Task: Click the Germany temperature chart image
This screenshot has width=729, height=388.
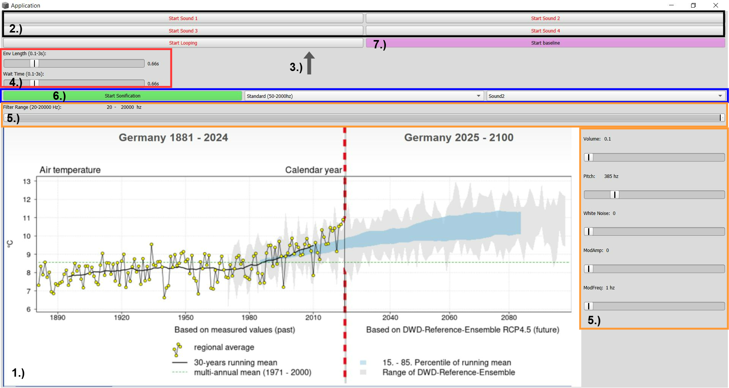Action: point(292,257)
